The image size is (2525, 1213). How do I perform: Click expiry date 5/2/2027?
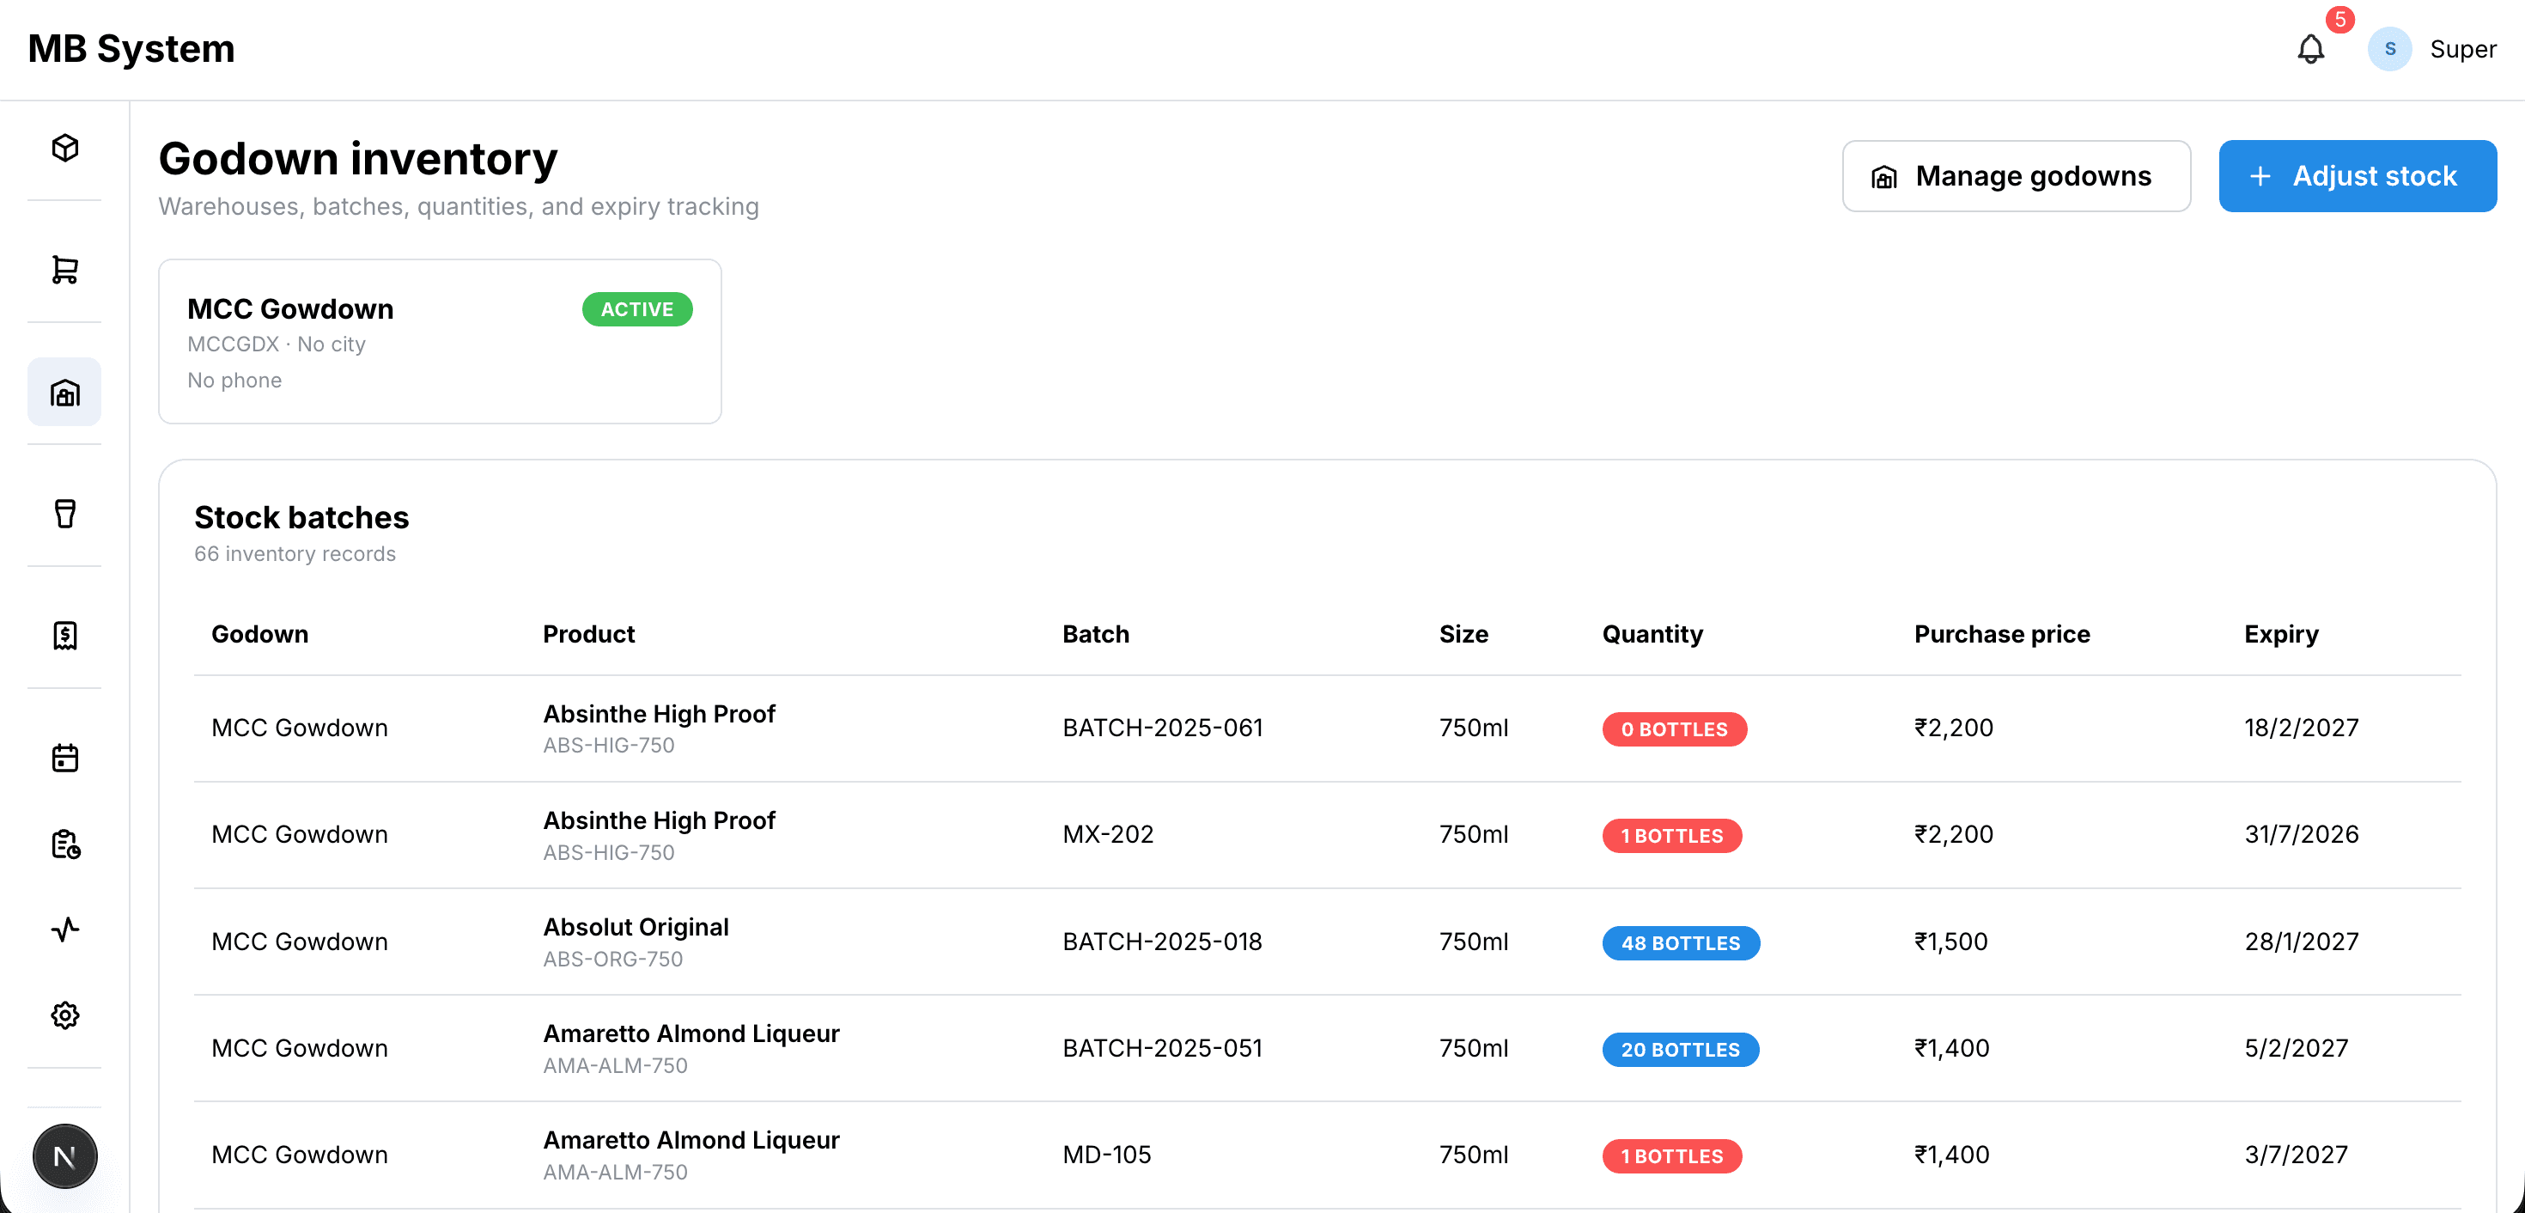pyautogui.click(x=2297, y=1049)
